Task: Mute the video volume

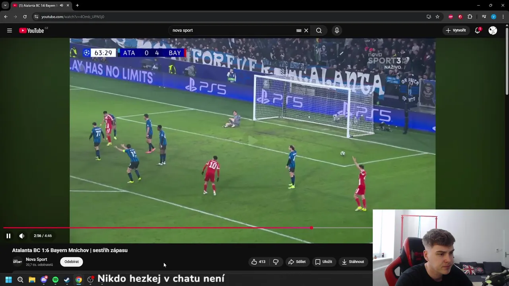Action: (x=22, y=236)
